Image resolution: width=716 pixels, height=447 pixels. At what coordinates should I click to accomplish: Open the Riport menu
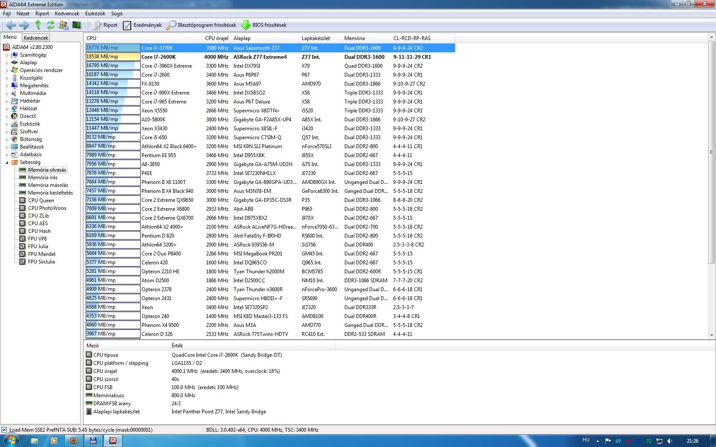coord(42,14)
